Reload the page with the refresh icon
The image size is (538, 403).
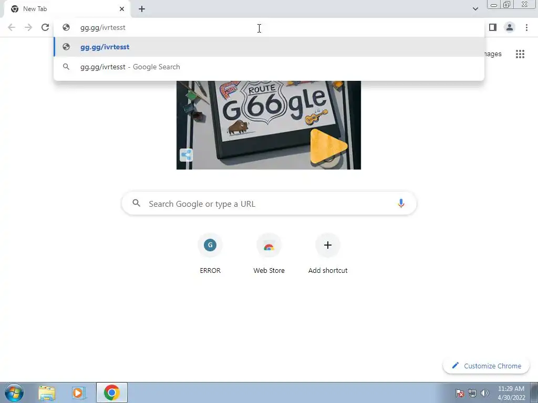[45, 27]
